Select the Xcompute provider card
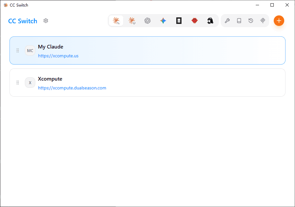Image resolution: width=295 pixels, height=207 pixels. 147,83
